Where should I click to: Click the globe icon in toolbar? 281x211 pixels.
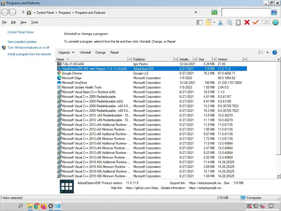pos(276,22)
